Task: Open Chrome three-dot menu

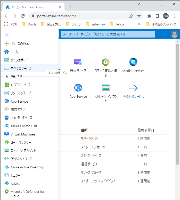Action: tap(174, 16)
